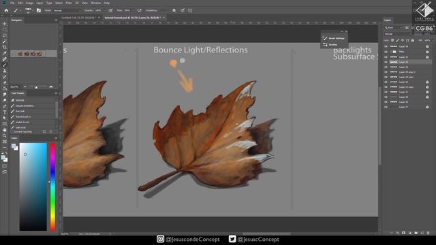Toggle airbrush build-up icon beside Flow
This screenshot has height=245, width=436.
[139, 11]
